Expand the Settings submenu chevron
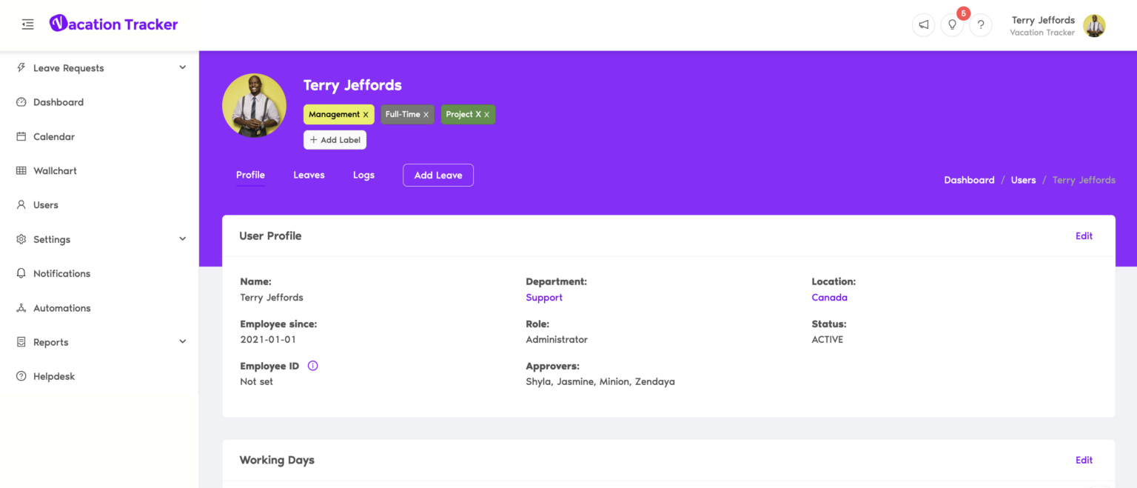This screenshot has height=488, width=1137. (183, 239)
